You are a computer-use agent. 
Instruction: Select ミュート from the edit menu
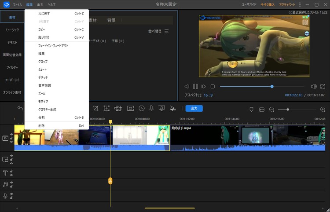57,69
